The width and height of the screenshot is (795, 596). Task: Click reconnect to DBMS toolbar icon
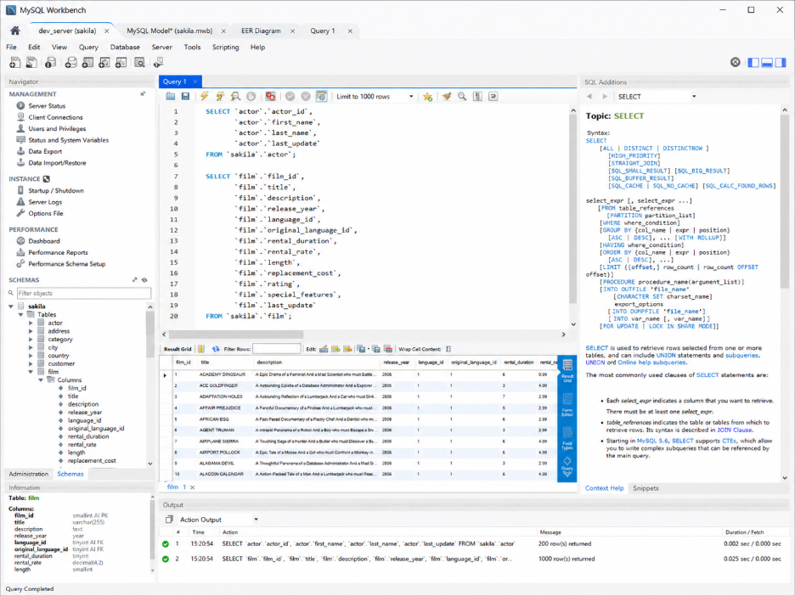pyautogui.click(x=159, y=62)
